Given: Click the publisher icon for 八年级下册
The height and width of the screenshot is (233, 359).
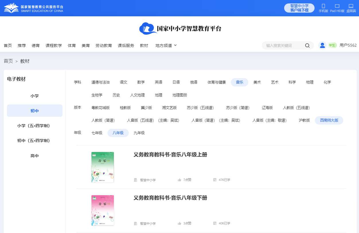Looking at the screenshot, I should (x=136, y=223).
